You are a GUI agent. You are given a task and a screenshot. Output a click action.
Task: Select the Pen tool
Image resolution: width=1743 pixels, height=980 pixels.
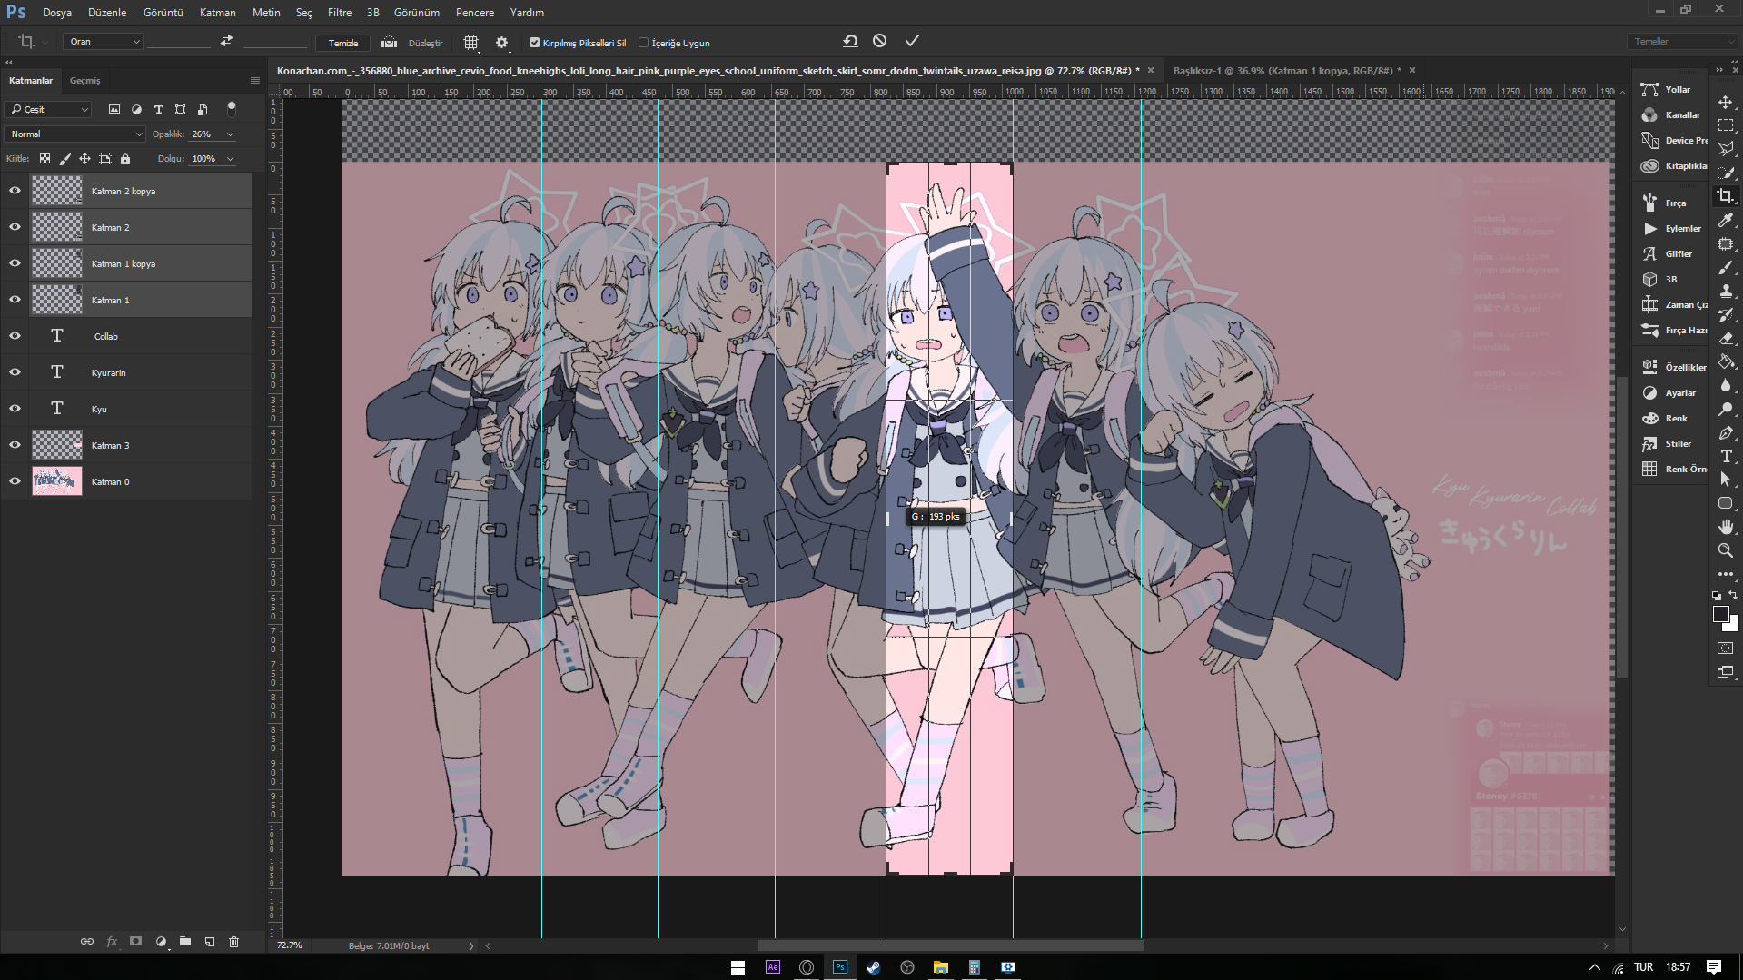pos(1726,432)
